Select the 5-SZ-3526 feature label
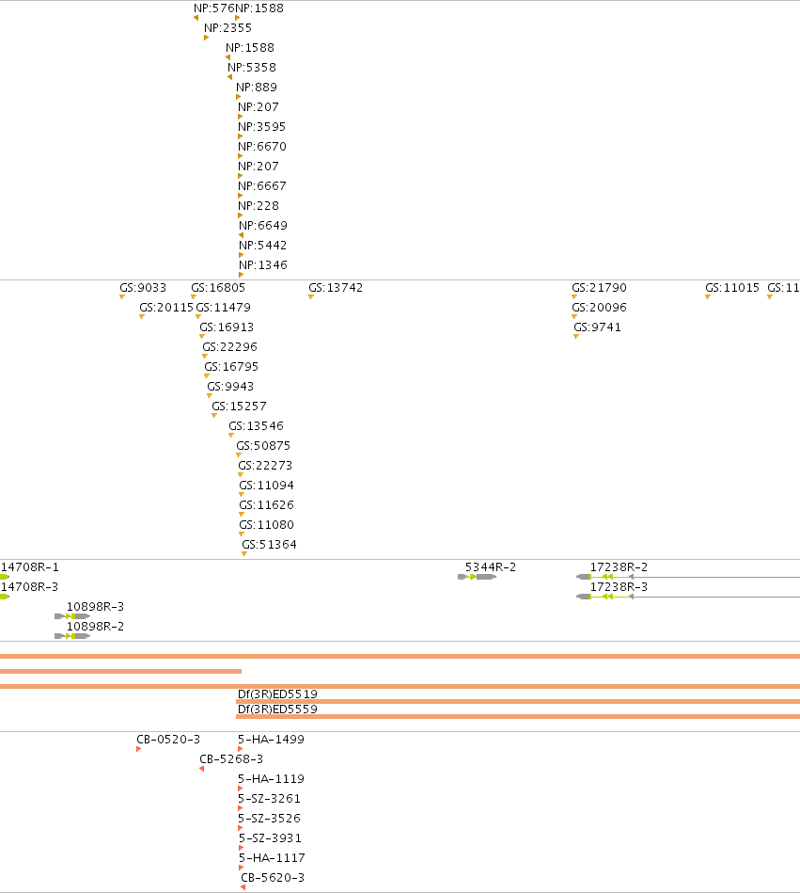800x893 pixels. click(x=269, y=819)
